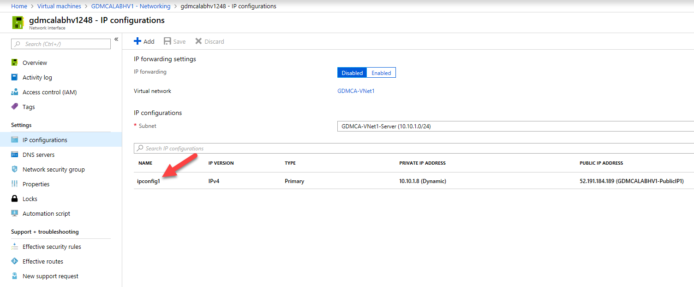Click the Network security group shield icon
This screenshot has height=287, width=694.
14,169
